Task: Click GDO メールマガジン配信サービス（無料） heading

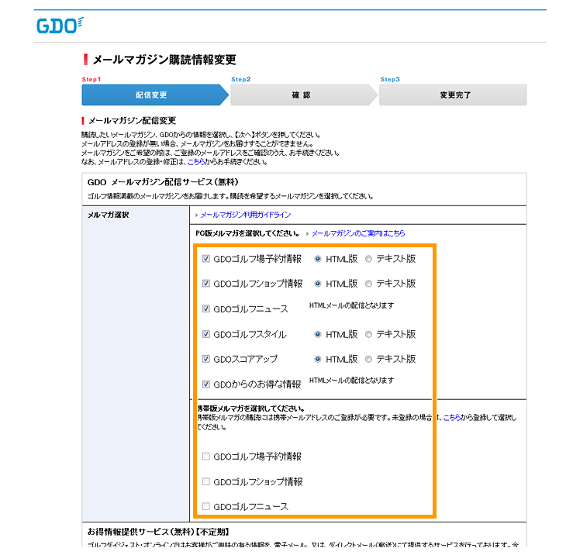Action: (163, 182)
